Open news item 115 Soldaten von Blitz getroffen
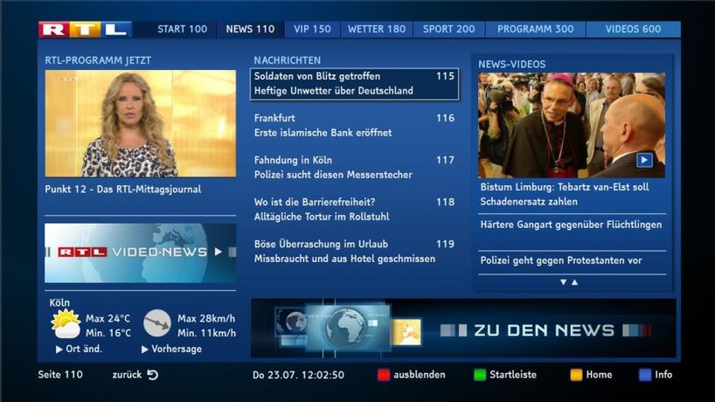The height and width of the screenshot is (402, 715). point(354,84)
